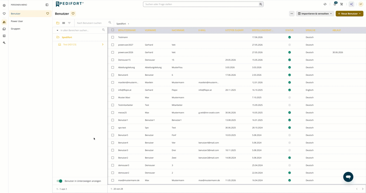366x193 pixels.
Task: Check the box for user Testmann
Action: click(x=113, y=37)
